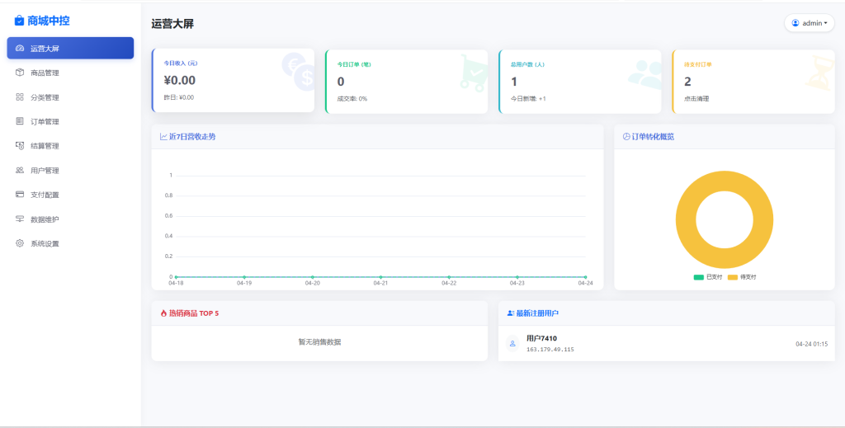Click the 今日订单 orders card
The width and height of the screenshot is (845, 428).
point(407,81)
